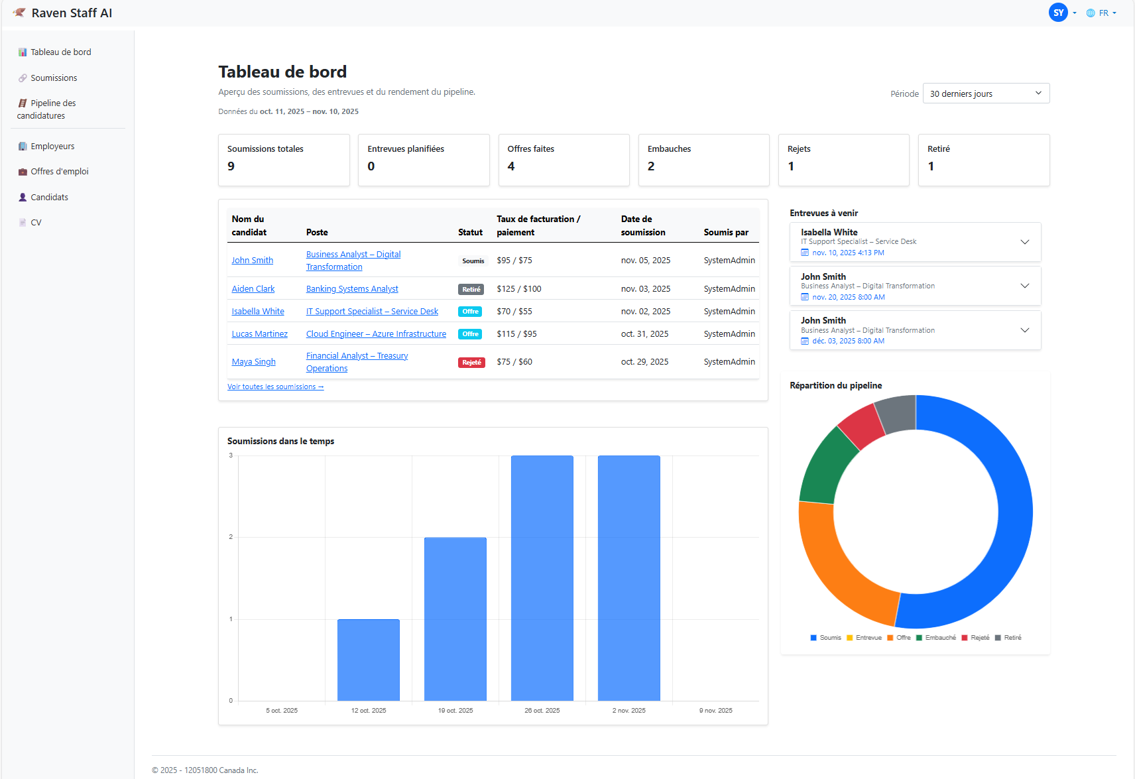Viewport: 1135px width, 779px height.
Task: Select the Tableau de bord sidebar icon
Action: (x=23, y=52)
